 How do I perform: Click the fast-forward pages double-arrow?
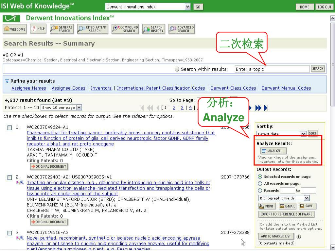click(258, 108)
